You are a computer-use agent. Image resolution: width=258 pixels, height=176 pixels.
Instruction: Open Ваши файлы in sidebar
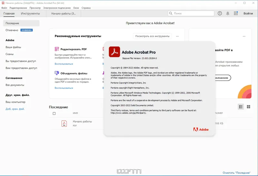(x=13, y=47)
